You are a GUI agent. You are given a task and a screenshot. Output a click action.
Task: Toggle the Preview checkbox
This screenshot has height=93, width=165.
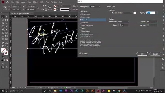tap(80, 53)
